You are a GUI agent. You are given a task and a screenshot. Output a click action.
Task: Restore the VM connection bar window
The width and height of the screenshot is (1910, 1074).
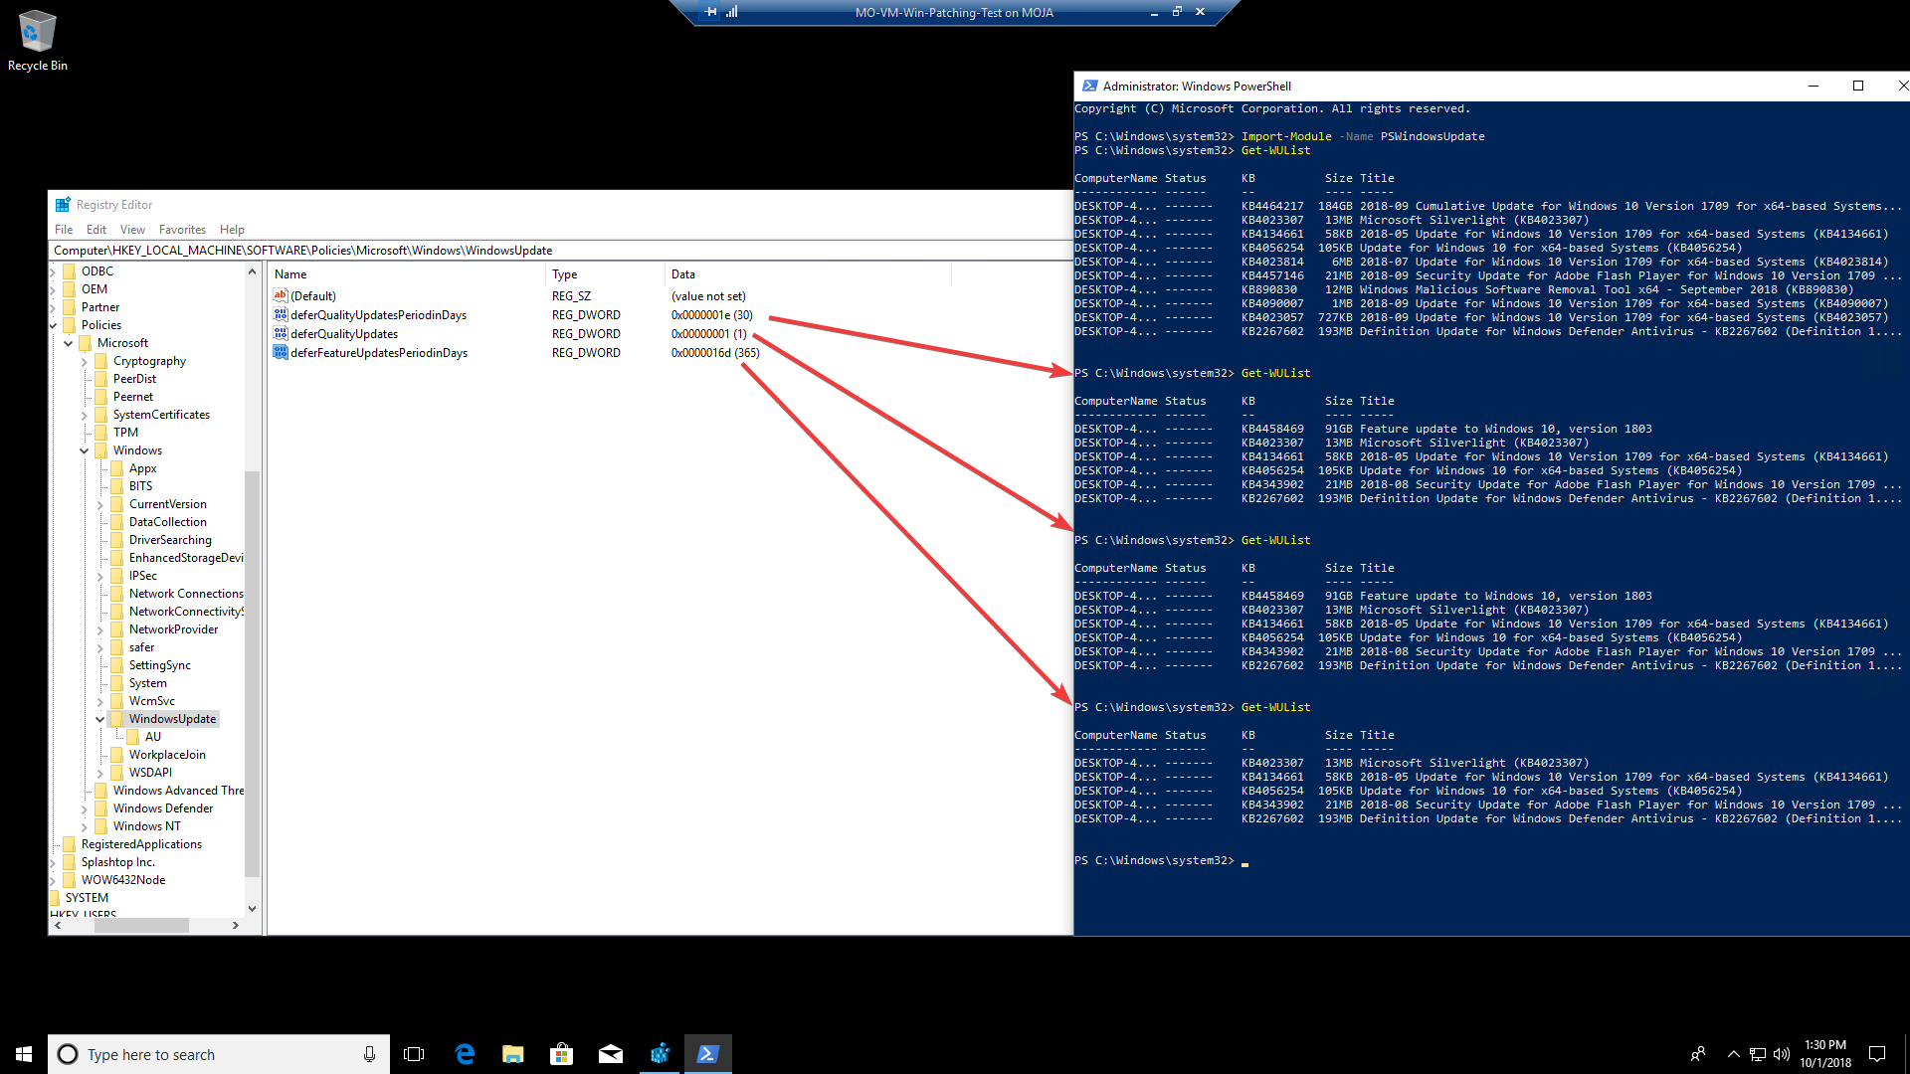1177,12
